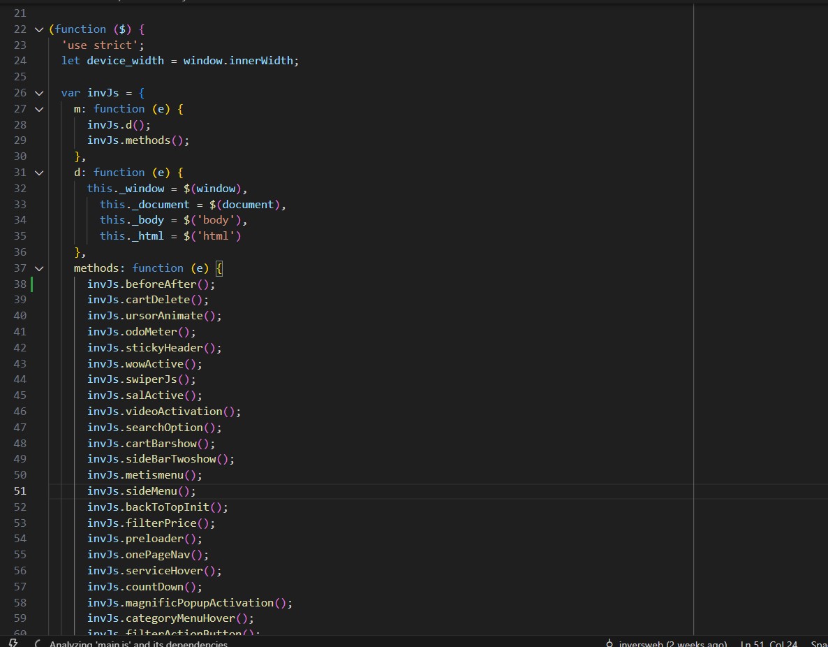Viewport: 828px width, 647px height.
Task: Click the loading spinner next to Analyzing status
Action: click(38, 643)
